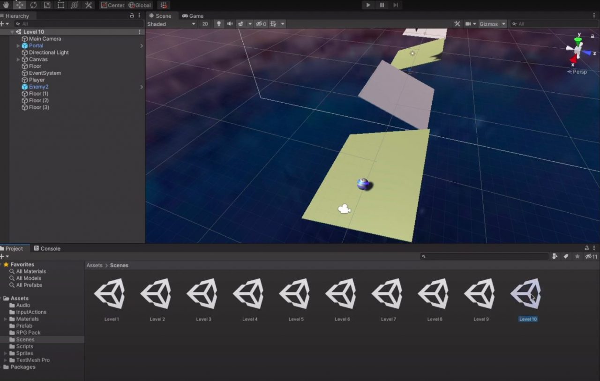Select the Rect Transform tool
The width and height of the screenshot is (600, 381).
(60, 5)
